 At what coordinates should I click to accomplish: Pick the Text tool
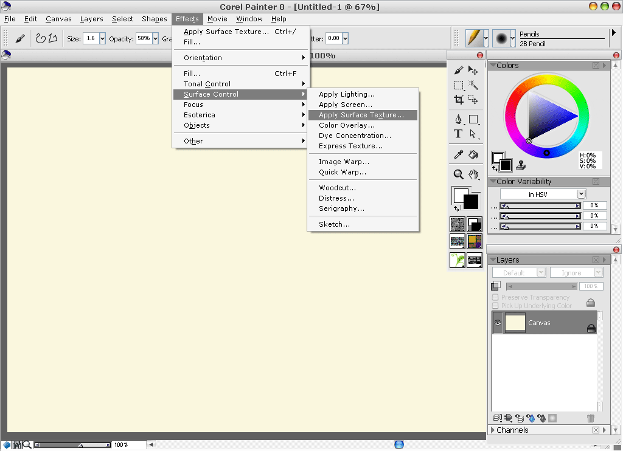(x=458, y=134)
